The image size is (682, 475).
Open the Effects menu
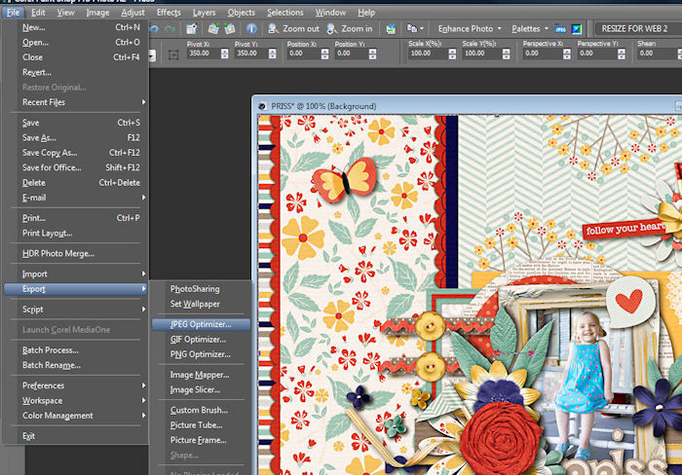click(x=169, y=13)
